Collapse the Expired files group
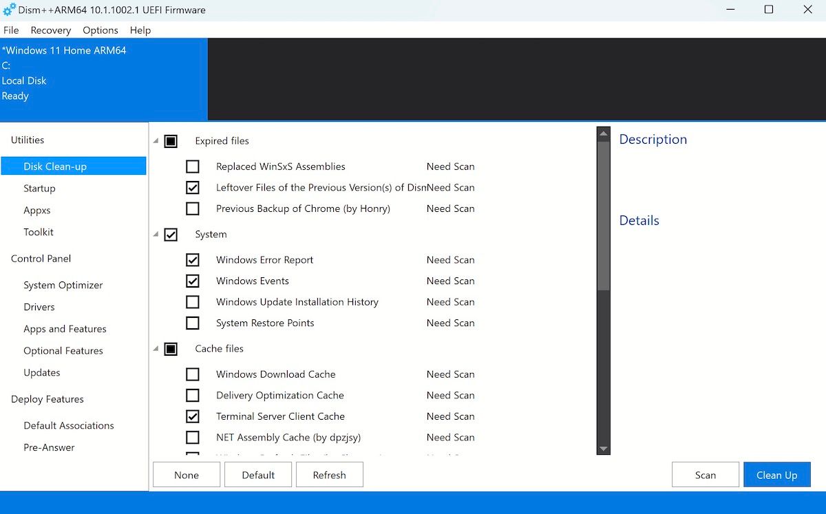The image size is (826, 514). click(x=156, y=141)
